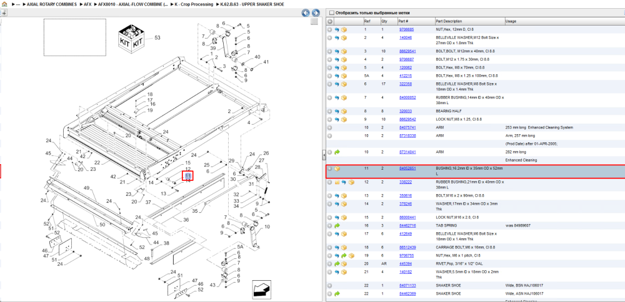
Task: Add part 9706885 using its gray plus icon
Action: pos(330,29)
